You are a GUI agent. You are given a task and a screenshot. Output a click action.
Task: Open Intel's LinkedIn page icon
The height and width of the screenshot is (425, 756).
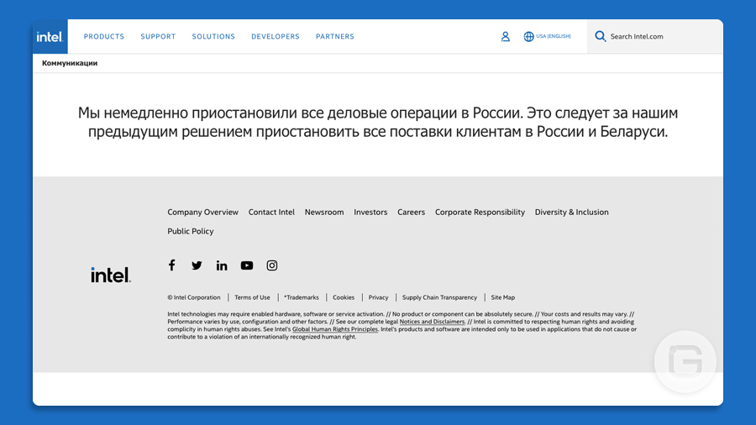tap(222, 265)
